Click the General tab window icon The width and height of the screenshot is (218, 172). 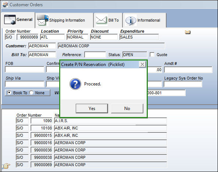pos(10,19)
